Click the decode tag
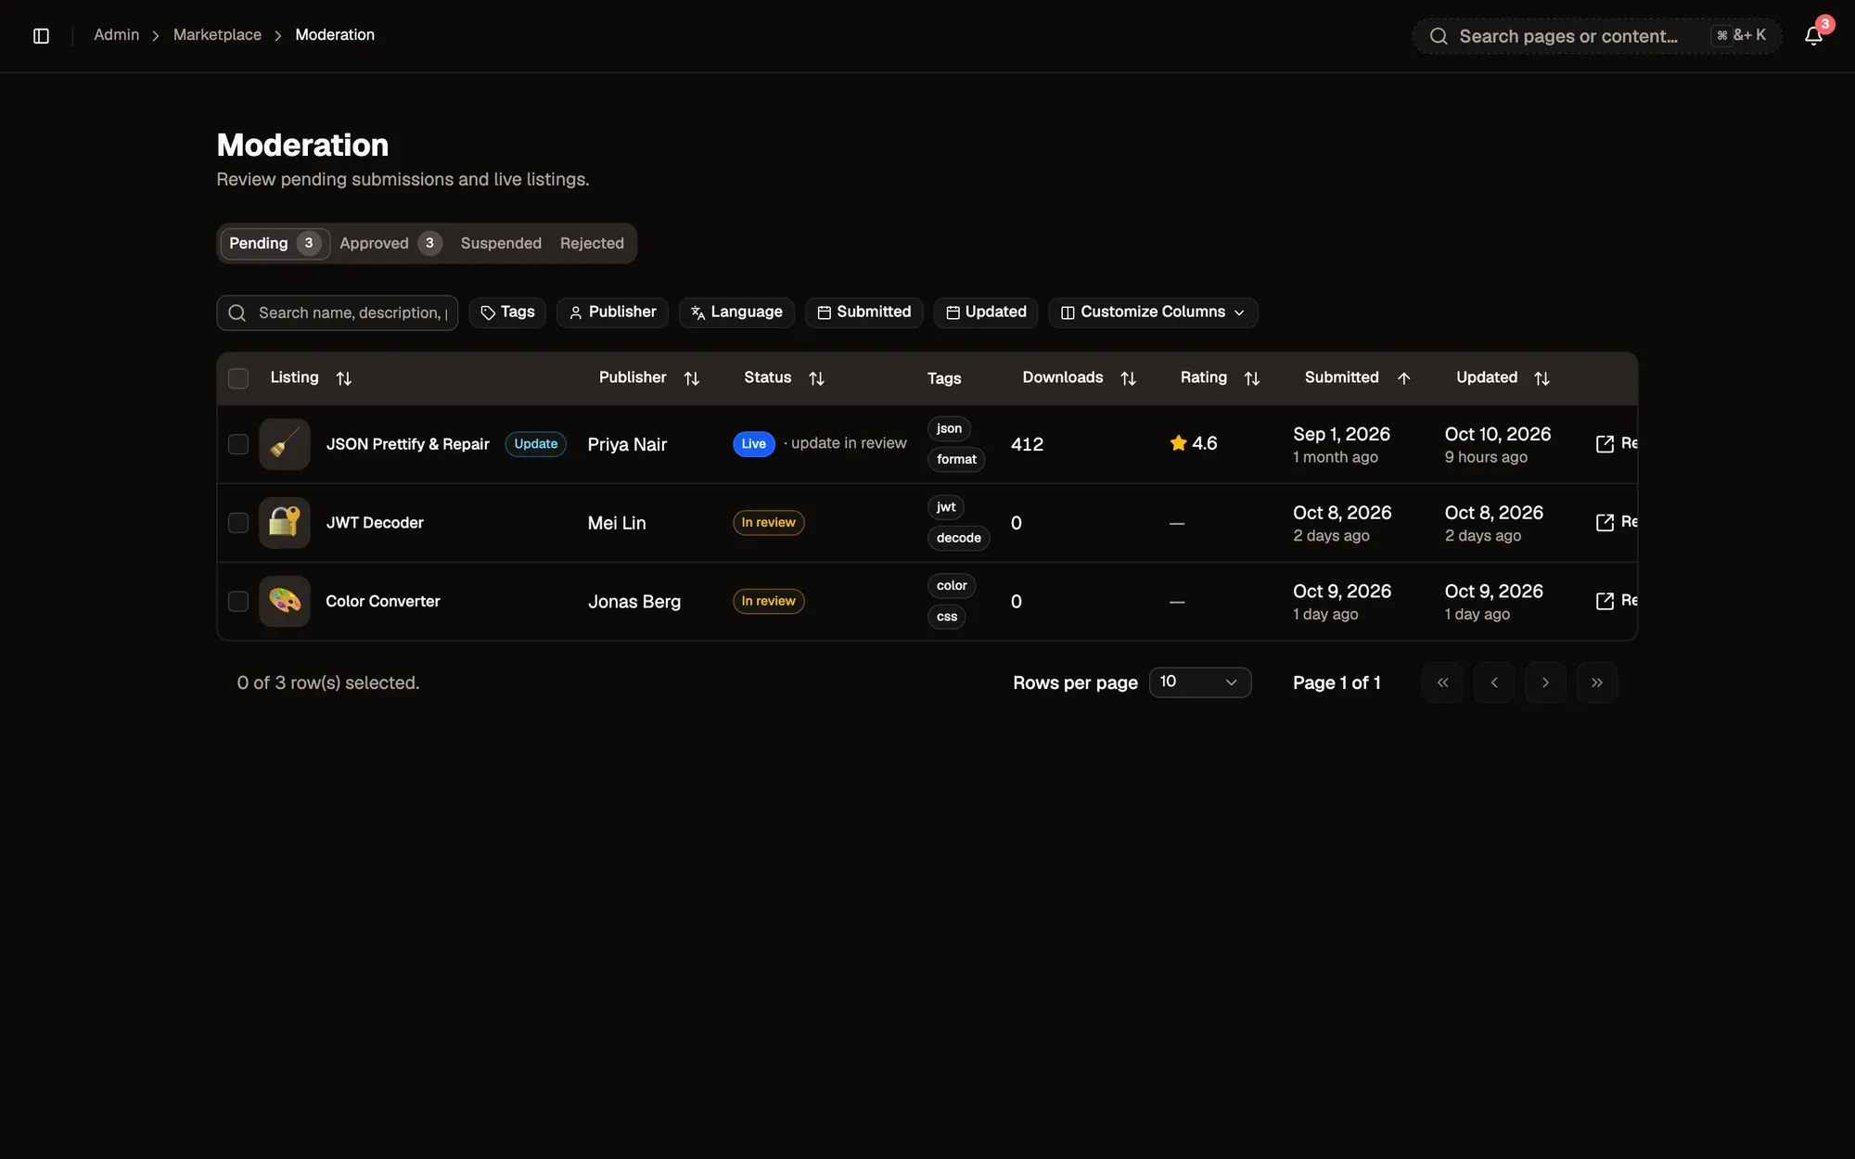This screenshot has height=1159, width=1855. pos(959,538)
